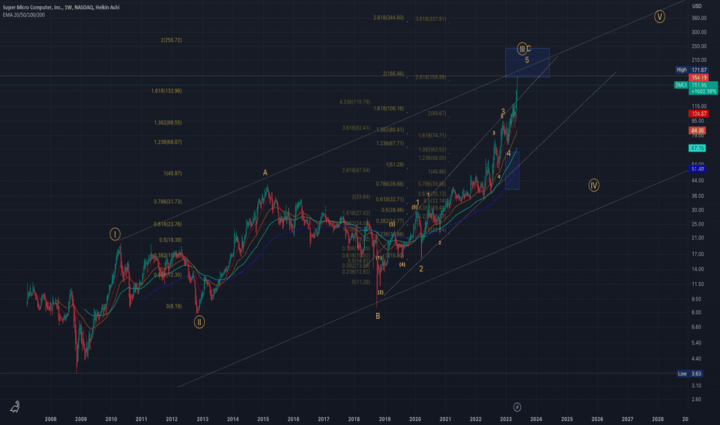Click the 3.618(82.41) Fibonacci label
Viewport: 720px width, 425px height.
click(x=356, y=128)
